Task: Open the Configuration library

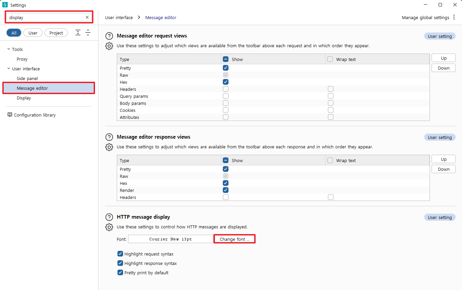Action: click(35, 115)
